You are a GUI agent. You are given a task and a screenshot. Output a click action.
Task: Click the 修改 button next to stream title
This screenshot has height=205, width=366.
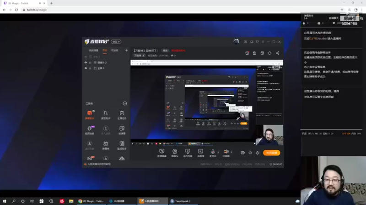[165, 51]
